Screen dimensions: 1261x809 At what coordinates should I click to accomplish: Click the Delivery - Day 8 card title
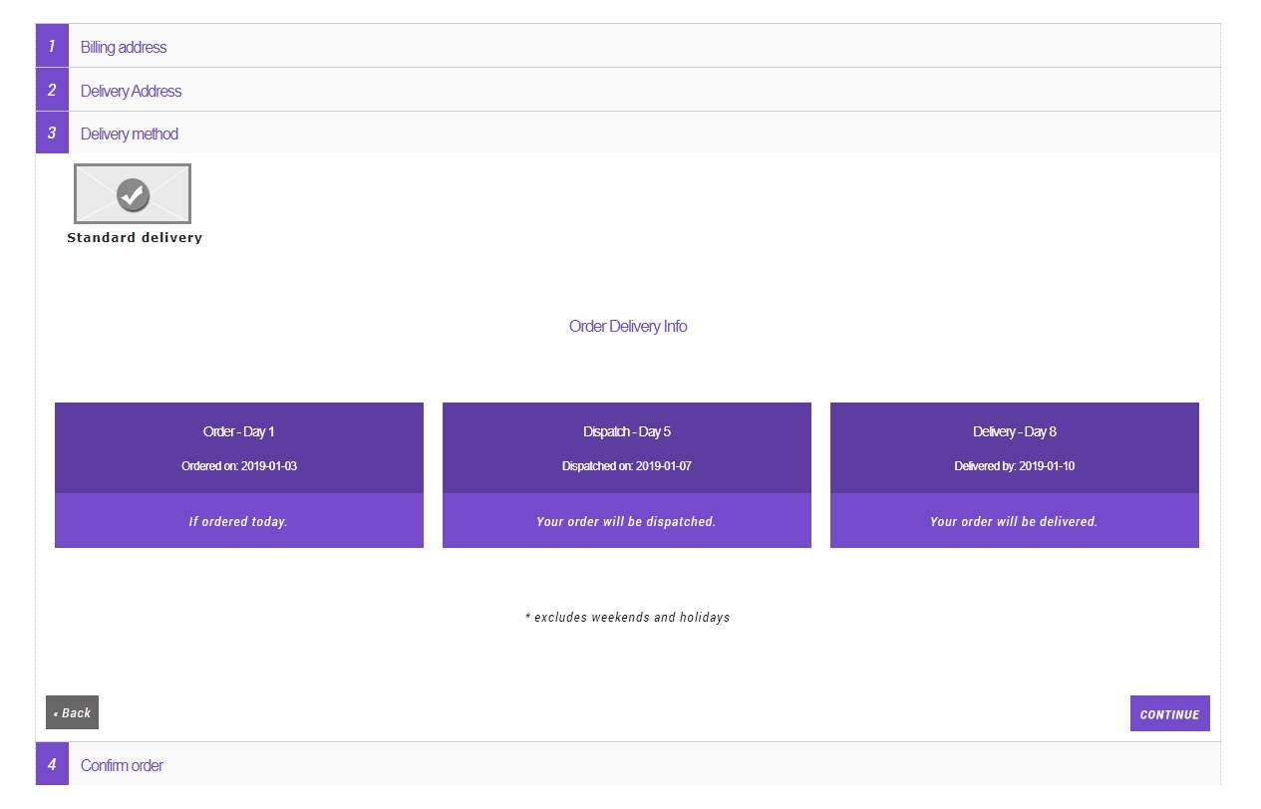point(1015,431)
